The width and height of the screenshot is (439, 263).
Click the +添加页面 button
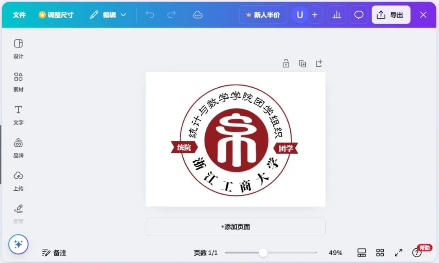[235, 227]
